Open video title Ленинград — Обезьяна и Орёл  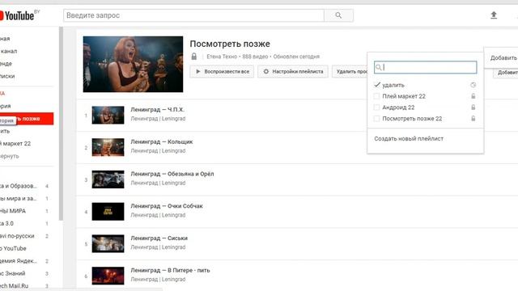(172, 174)
